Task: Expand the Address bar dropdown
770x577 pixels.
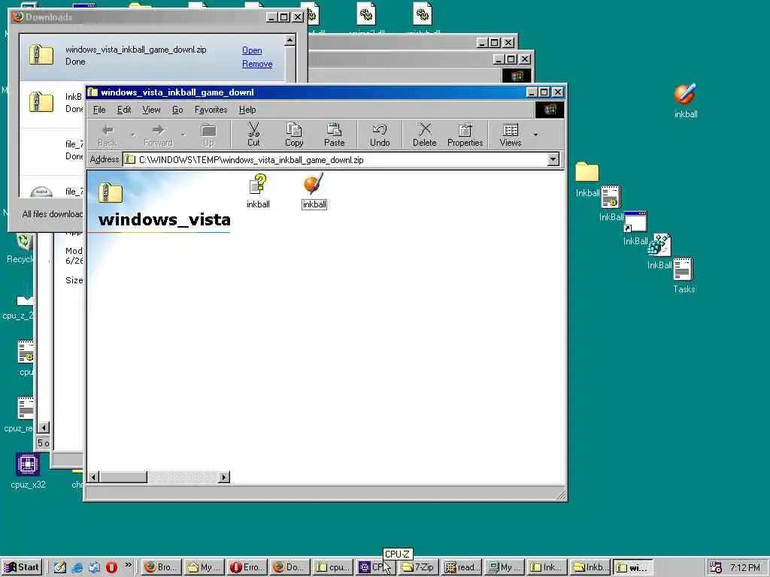Action: [553, 159]
